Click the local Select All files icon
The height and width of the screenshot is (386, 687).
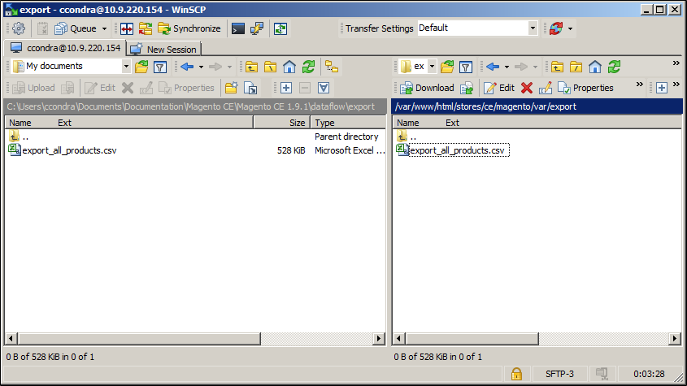tap(324, 88)
